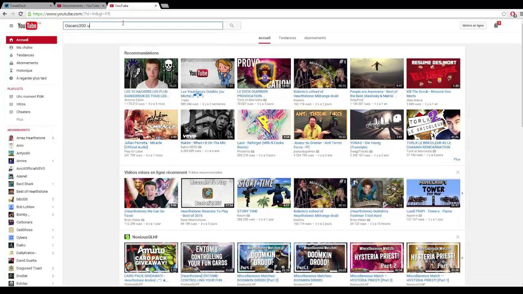
Task: Open Minecraft Tower PVP Map thumbnail
Action: (x=433, y=193)
